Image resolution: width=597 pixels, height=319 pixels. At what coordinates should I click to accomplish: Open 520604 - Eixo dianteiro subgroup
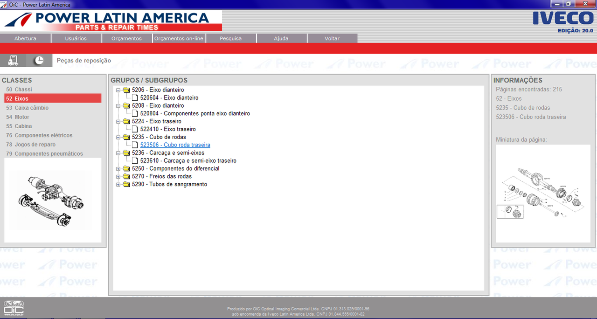click(169, 98)
